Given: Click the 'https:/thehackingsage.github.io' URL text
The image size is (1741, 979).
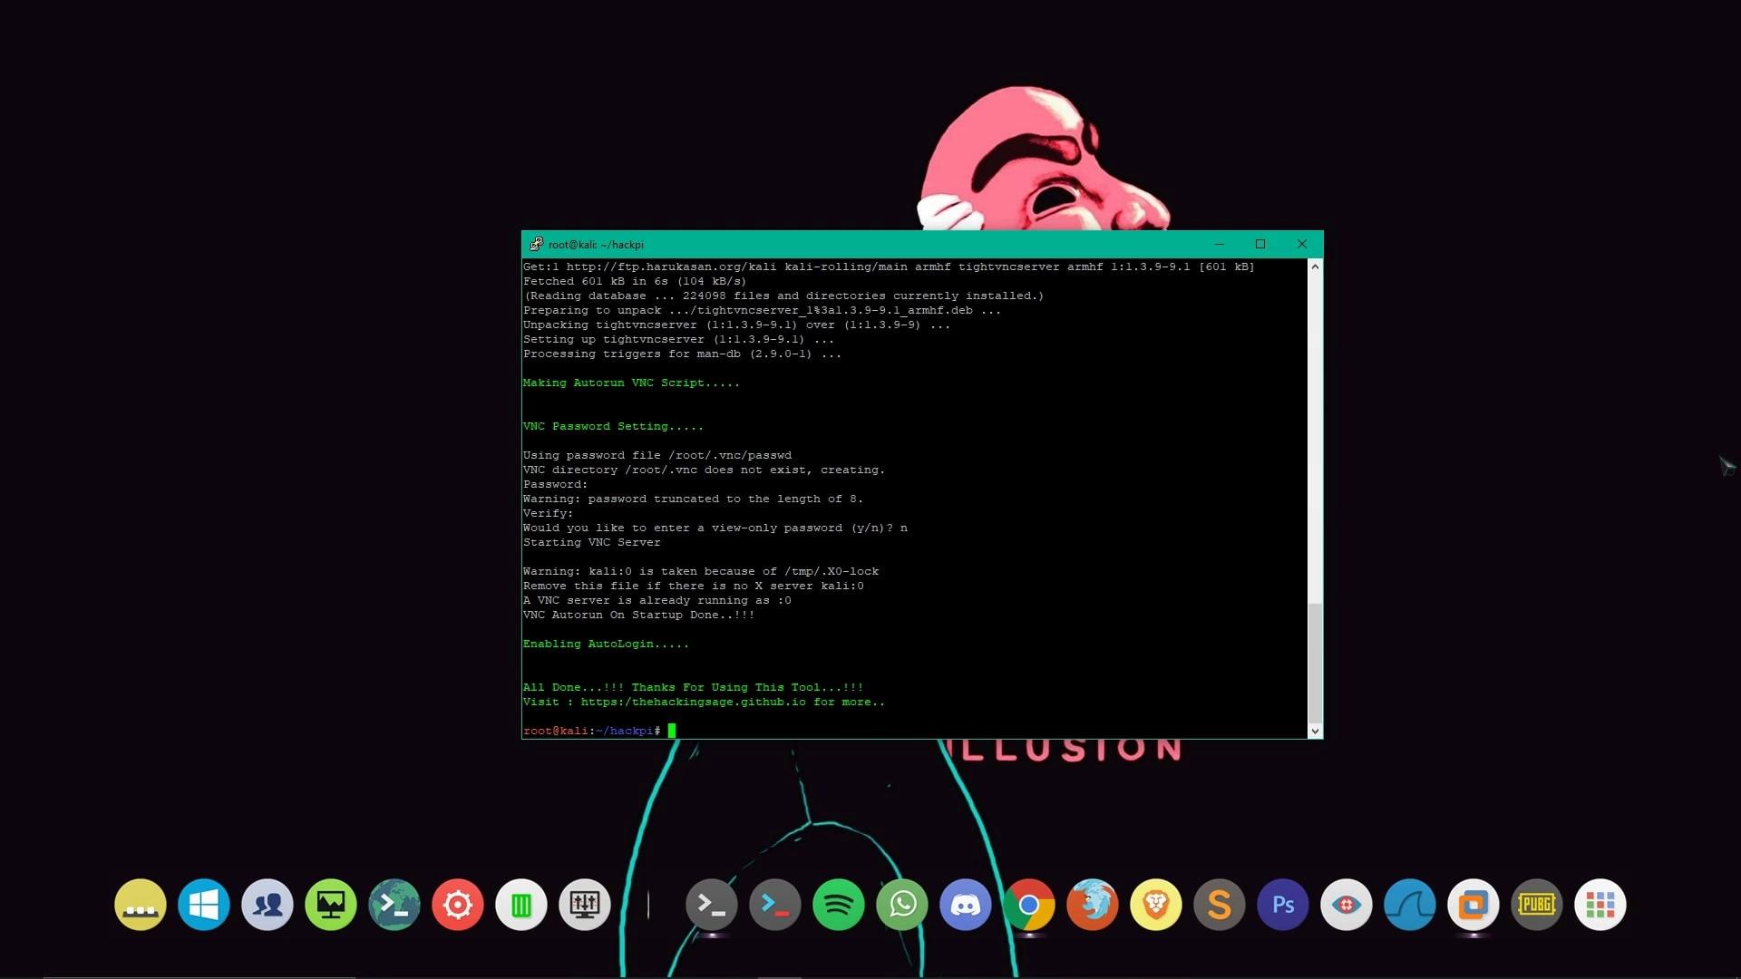Looking at the screenshot, I should point(694,702).
